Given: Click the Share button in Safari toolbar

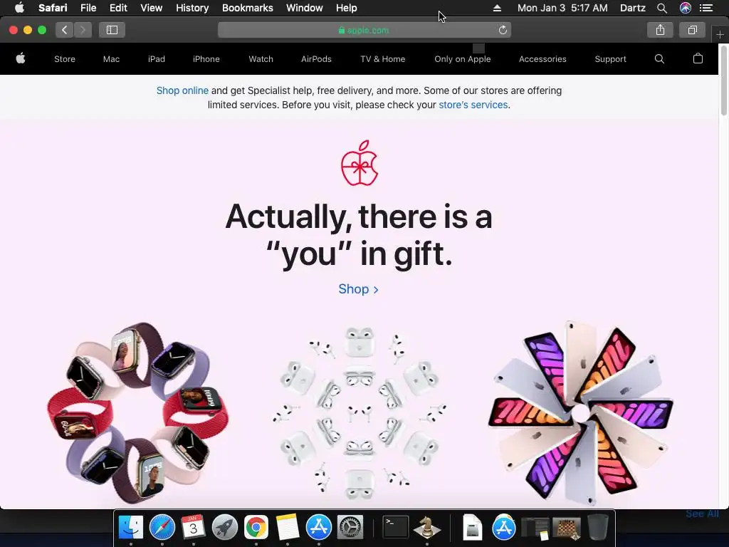Looking at the screenshot, I should coord(660,30).
